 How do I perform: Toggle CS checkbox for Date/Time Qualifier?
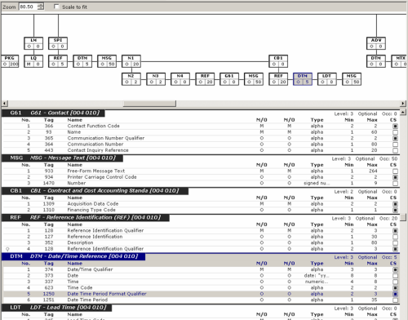coord(395,270)
